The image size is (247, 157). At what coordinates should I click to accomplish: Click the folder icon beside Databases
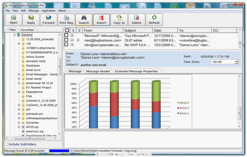pyautogui.click(x=23, y=65)
